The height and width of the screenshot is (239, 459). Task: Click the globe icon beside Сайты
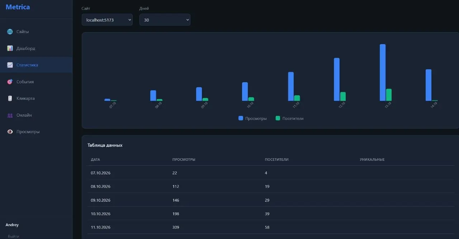[10, 32]
